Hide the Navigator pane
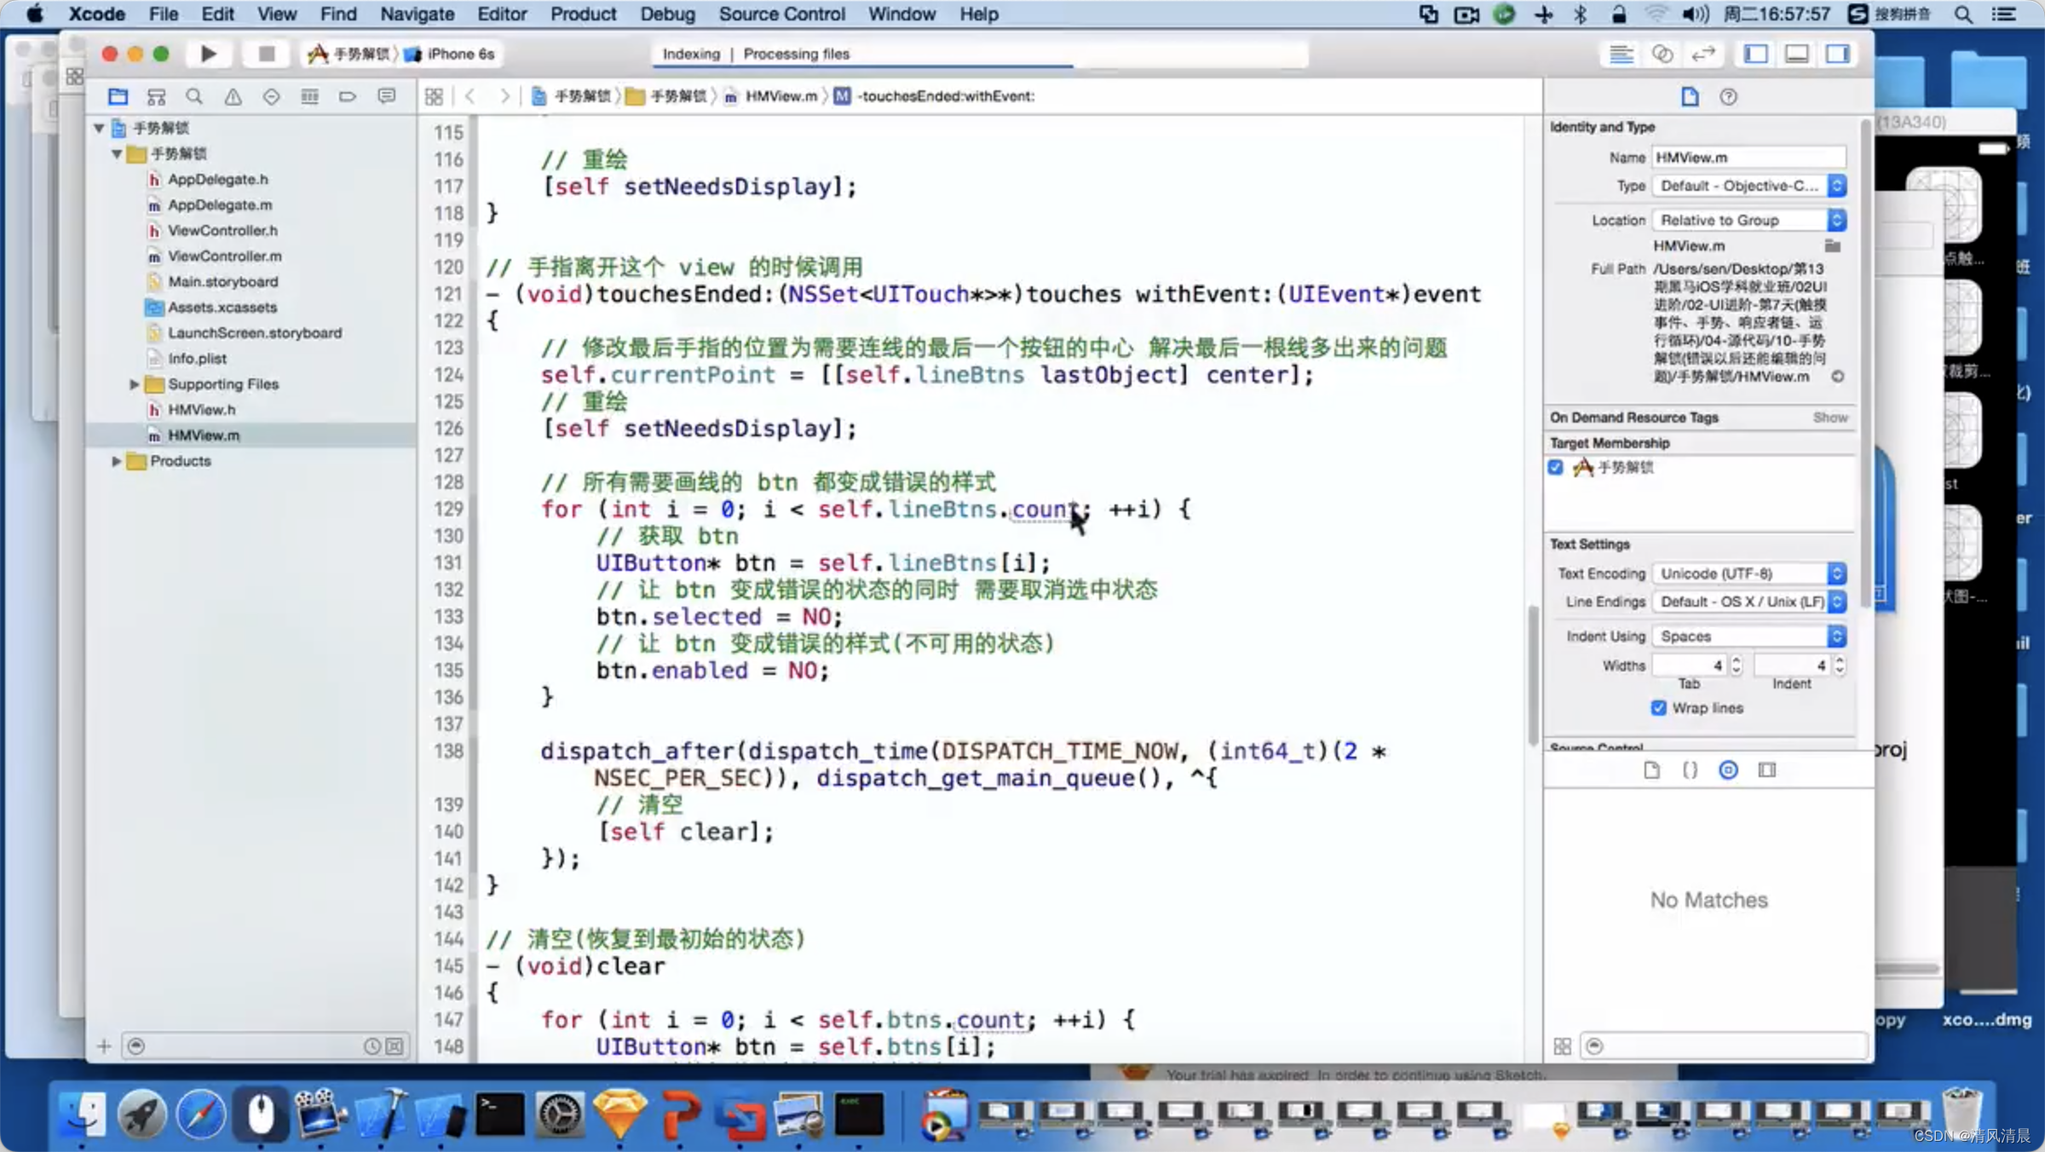The width and height of the screenshot is (2045, 1152). (x=1755, y=54)
